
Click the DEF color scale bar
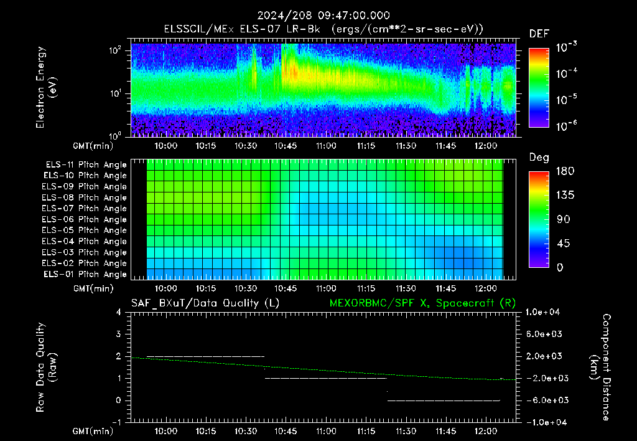point(539,87)
